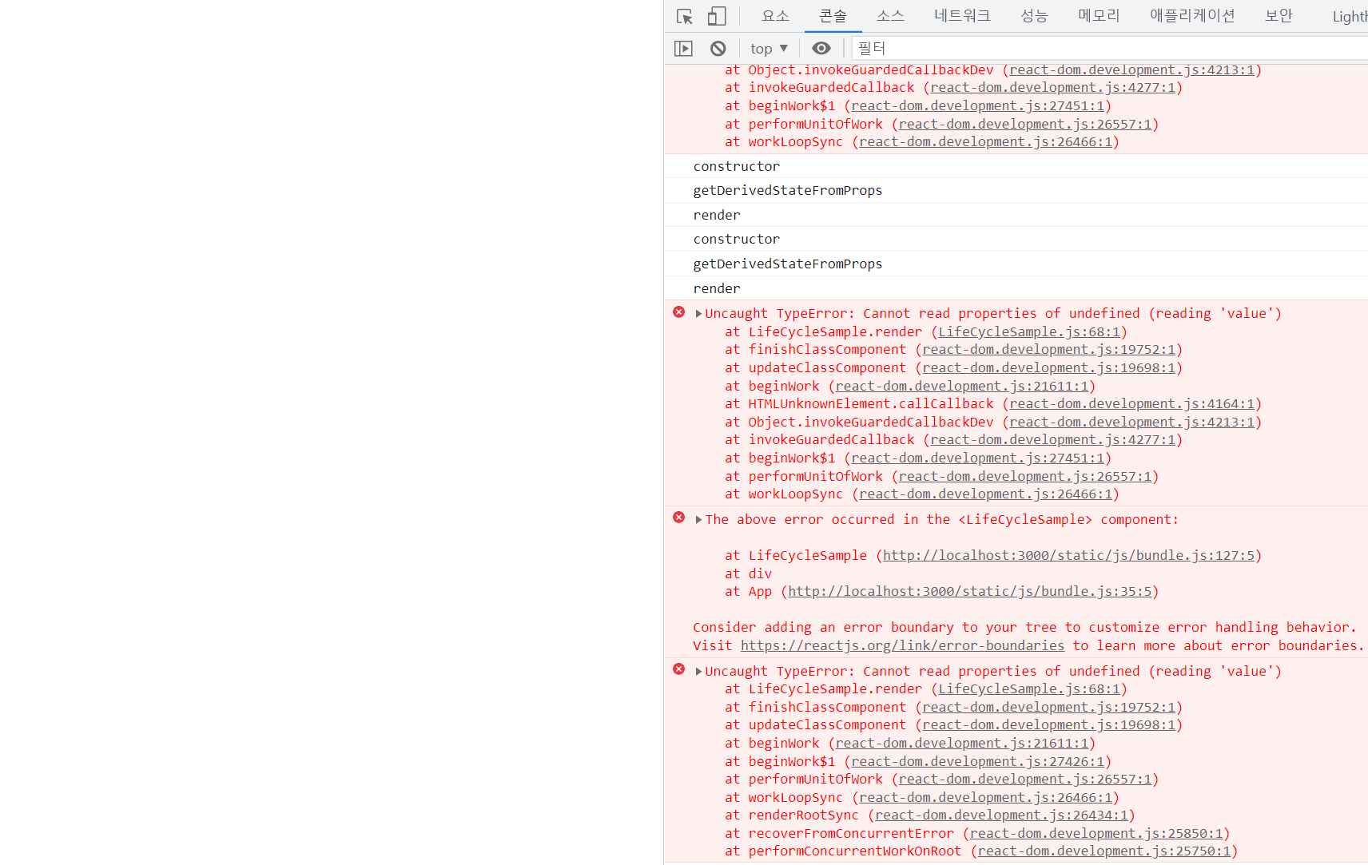Open react-dom.development.js:27426:1 beginWork$1 link
This screenshot has width=1368, height=865.
point(978,761)
